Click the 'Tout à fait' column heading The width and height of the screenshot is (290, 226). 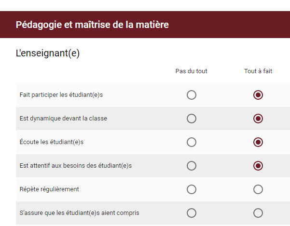258,71
